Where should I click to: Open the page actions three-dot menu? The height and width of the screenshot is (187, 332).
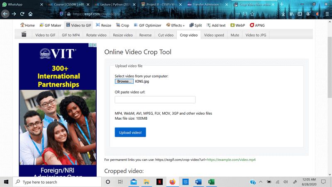click(x=237, y=14)
